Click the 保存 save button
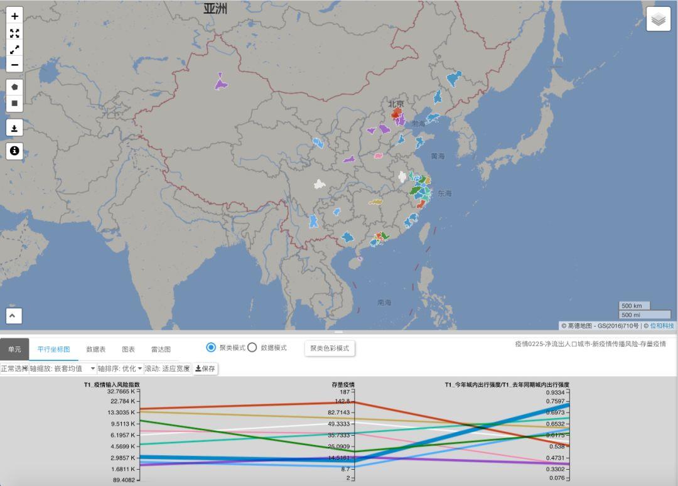The width and height of the screenshot is (678, 486). pos(205,369)
